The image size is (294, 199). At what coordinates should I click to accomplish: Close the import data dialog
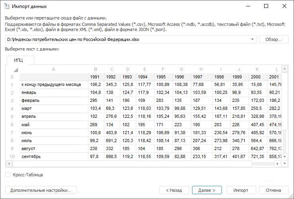coord(284,6)
